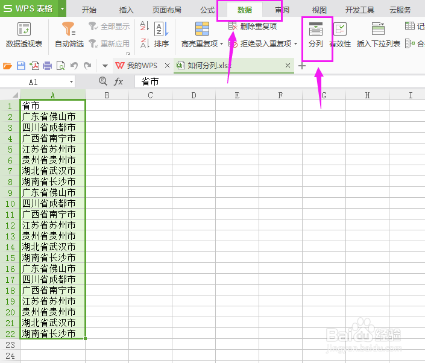Click cell A13 贵州省贵州市
425x363 pixels.
[x=53, y=236]
